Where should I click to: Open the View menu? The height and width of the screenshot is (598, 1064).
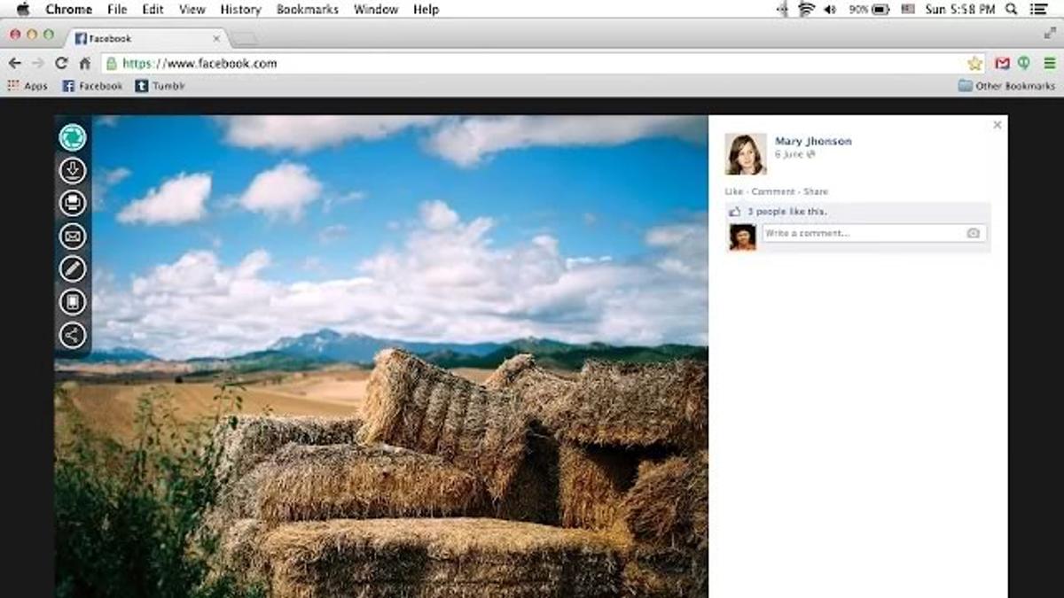tap(192, 9)
